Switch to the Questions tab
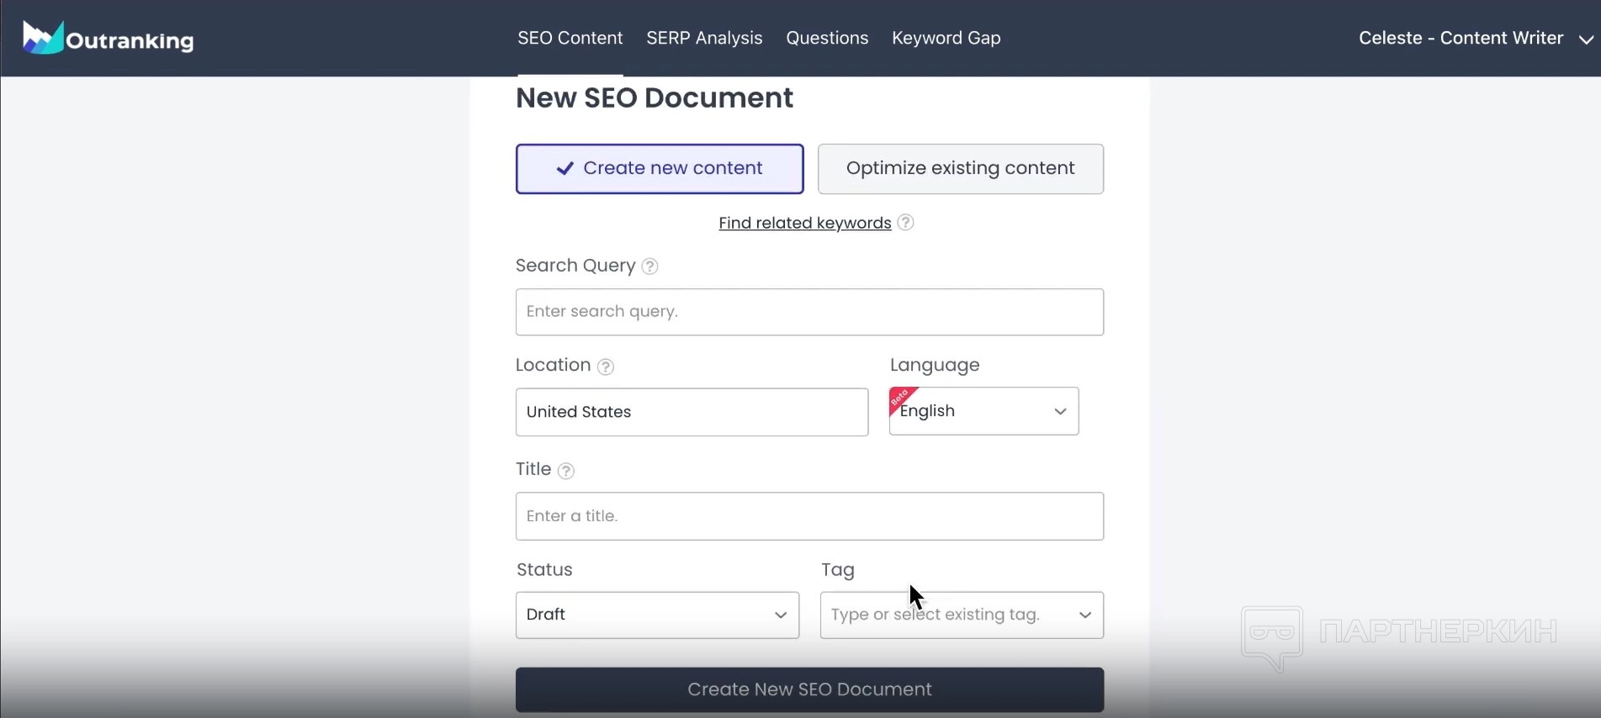Image resolution: width=1601 pixels, height=718 pixels. tap(827, 39)
